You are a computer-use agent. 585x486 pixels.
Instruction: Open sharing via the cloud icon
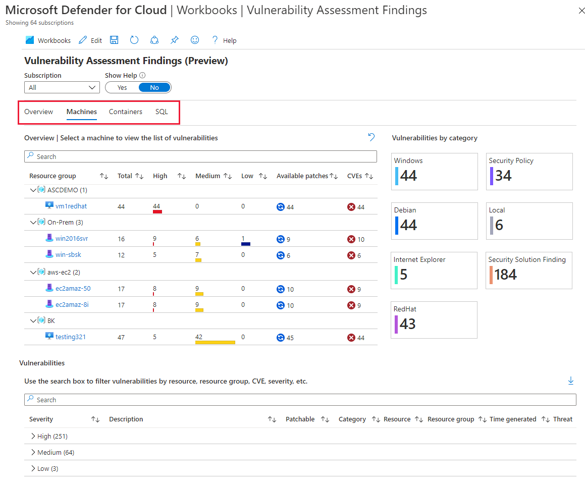pos(154,40)
